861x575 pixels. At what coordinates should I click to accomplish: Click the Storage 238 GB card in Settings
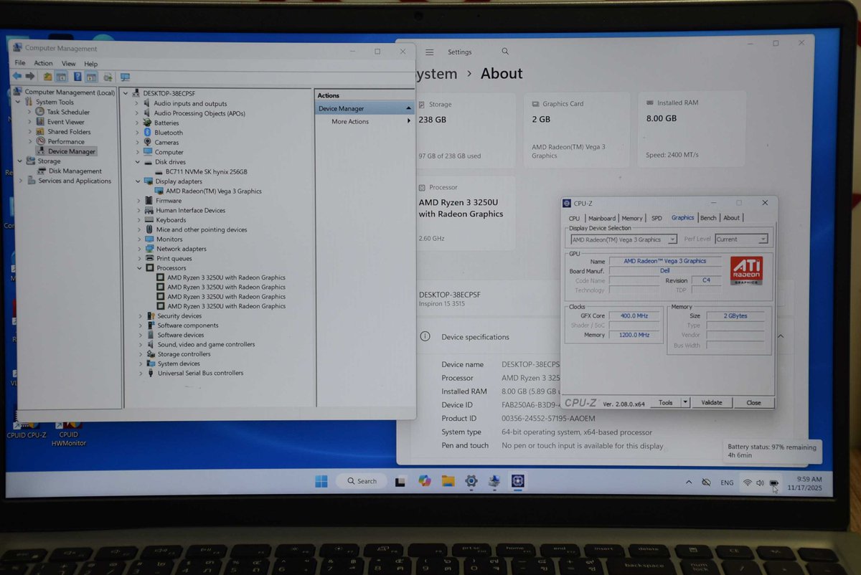465,130
